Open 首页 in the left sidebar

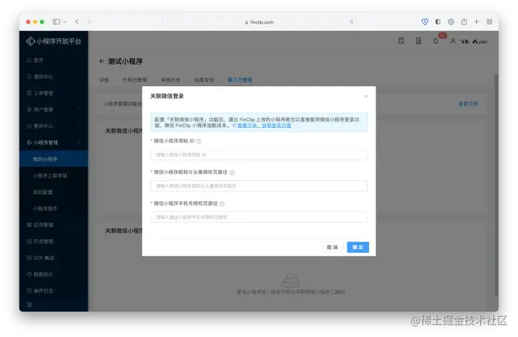click(x=35, y=60)
